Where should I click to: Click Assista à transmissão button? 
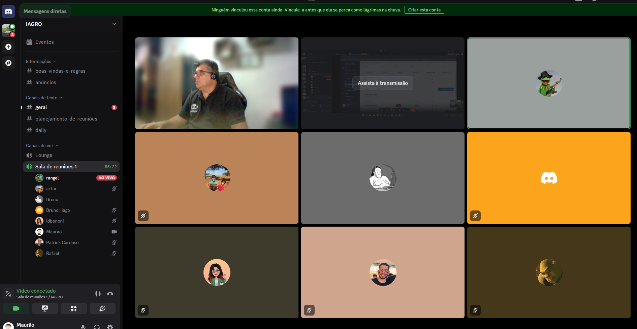coord(383,83)
